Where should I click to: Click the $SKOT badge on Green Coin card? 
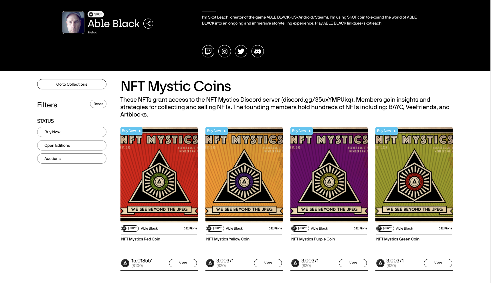coord(385,228)
